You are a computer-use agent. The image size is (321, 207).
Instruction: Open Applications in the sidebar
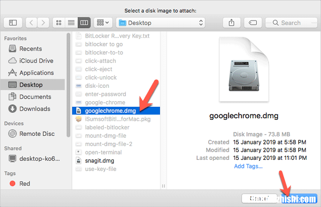click(x=33, y=73)
